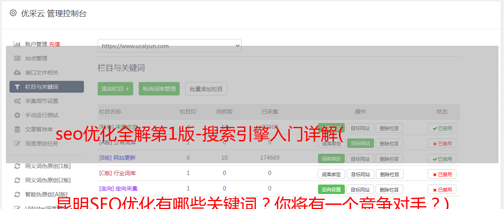The height and width of the screenshot is (209, 504).
Task: Click the 栏目与关键词 page heading
Action: click(x=121, y=68)
